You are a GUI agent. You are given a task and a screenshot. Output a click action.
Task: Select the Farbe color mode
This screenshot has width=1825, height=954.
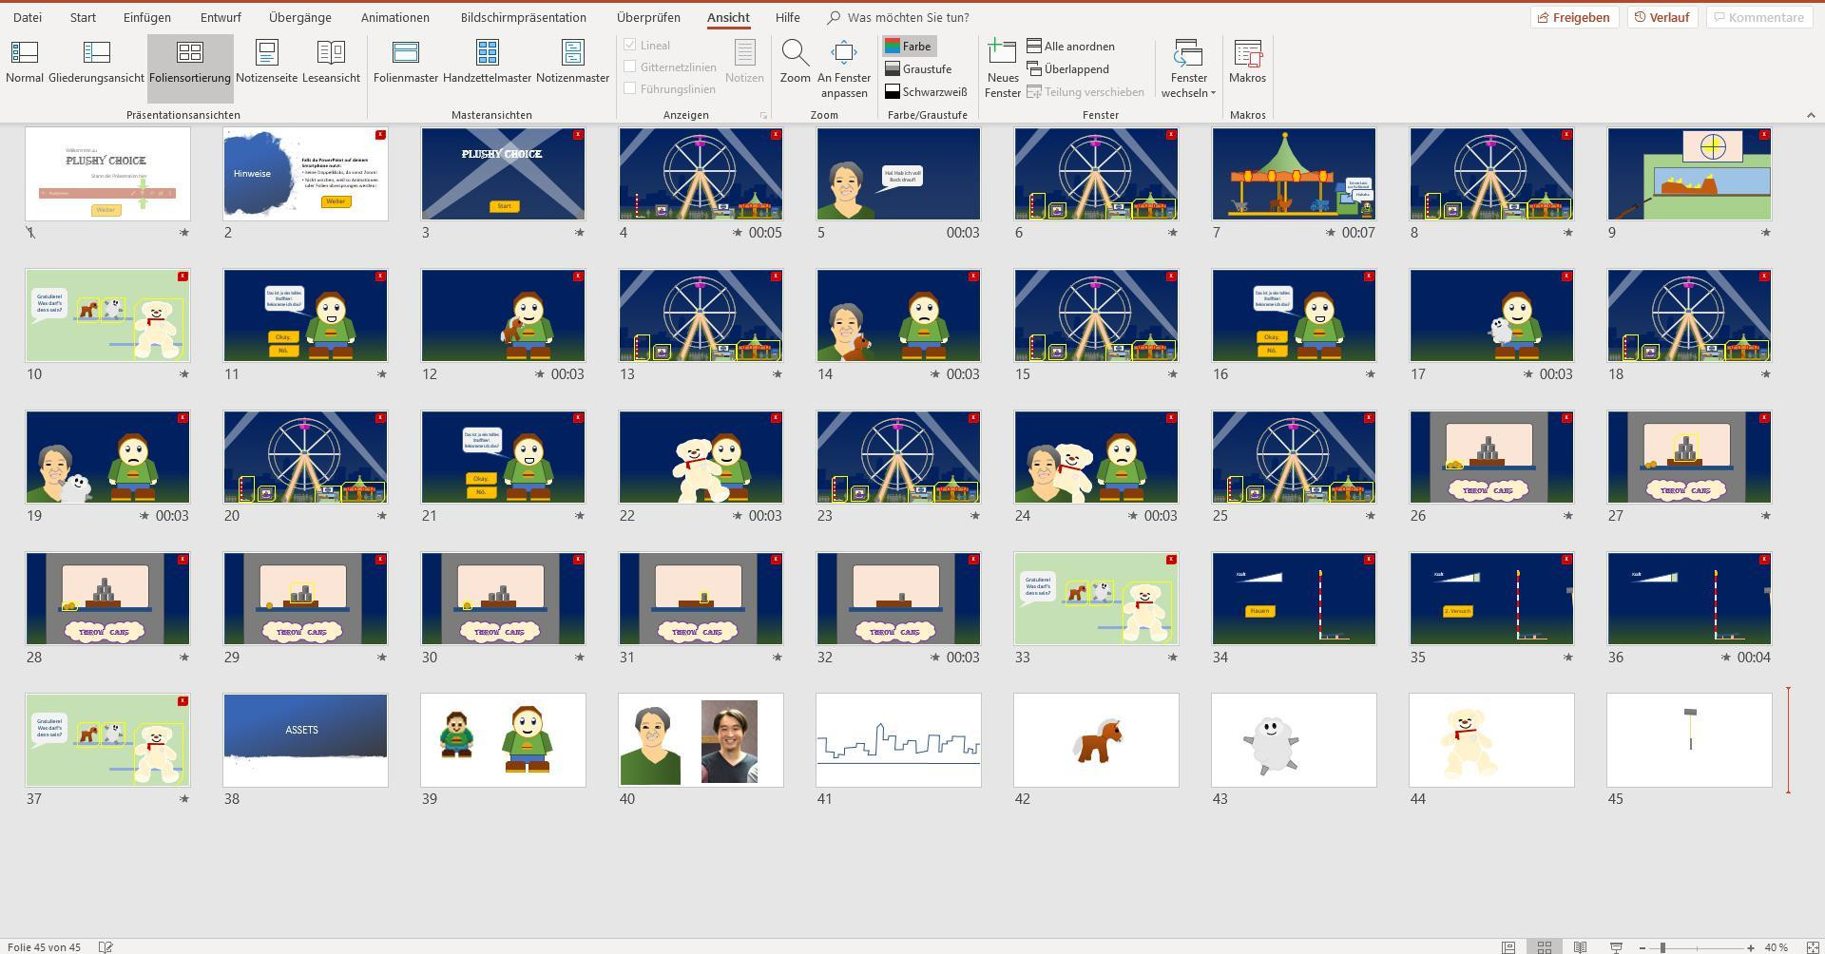click(x=909, y=46)
